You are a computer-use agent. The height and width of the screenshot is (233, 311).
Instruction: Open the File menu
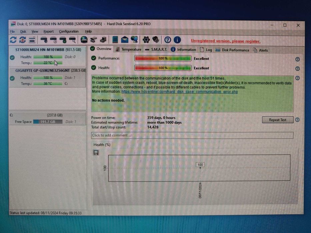click(12, 32)
